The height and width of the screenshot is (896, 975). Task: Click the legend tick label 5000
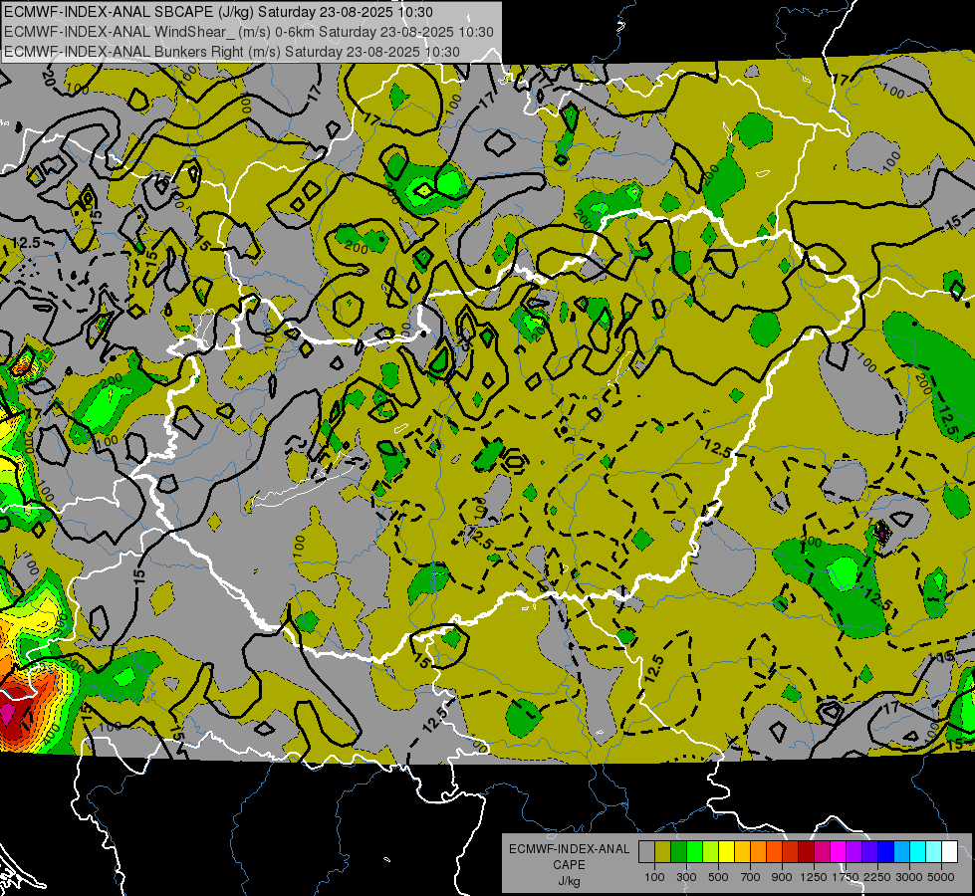(941, 877)
